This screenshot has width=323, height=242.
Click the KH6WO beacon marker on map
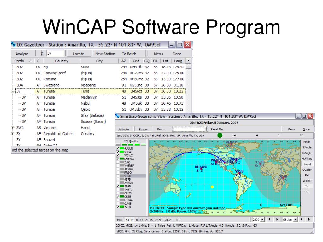[201, 169]
